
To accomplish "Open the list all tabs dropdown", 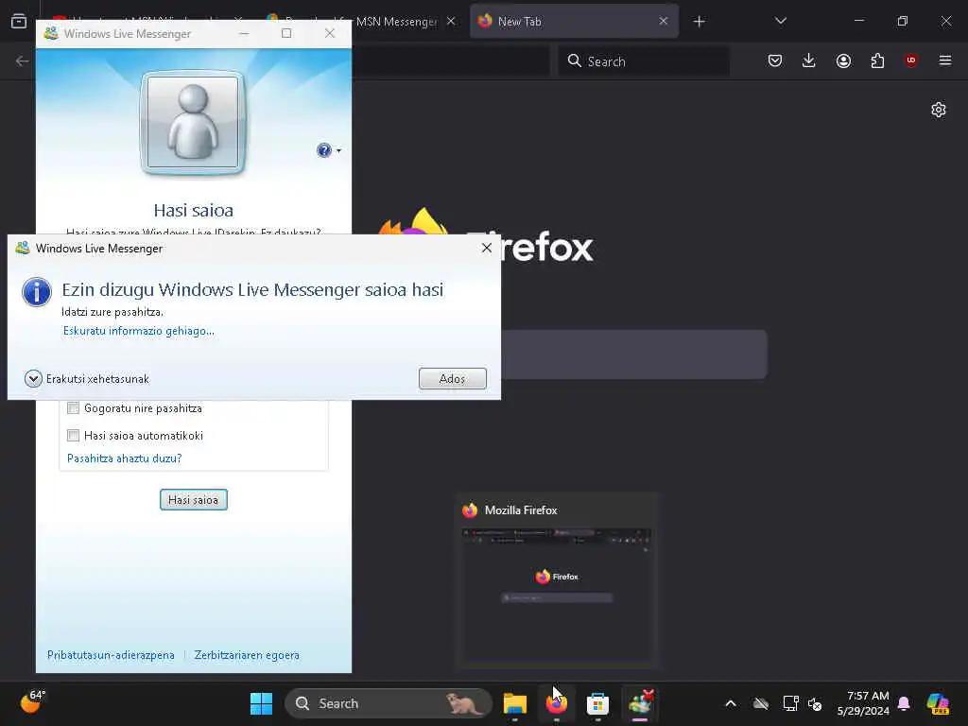I will [x=780, y=21].
